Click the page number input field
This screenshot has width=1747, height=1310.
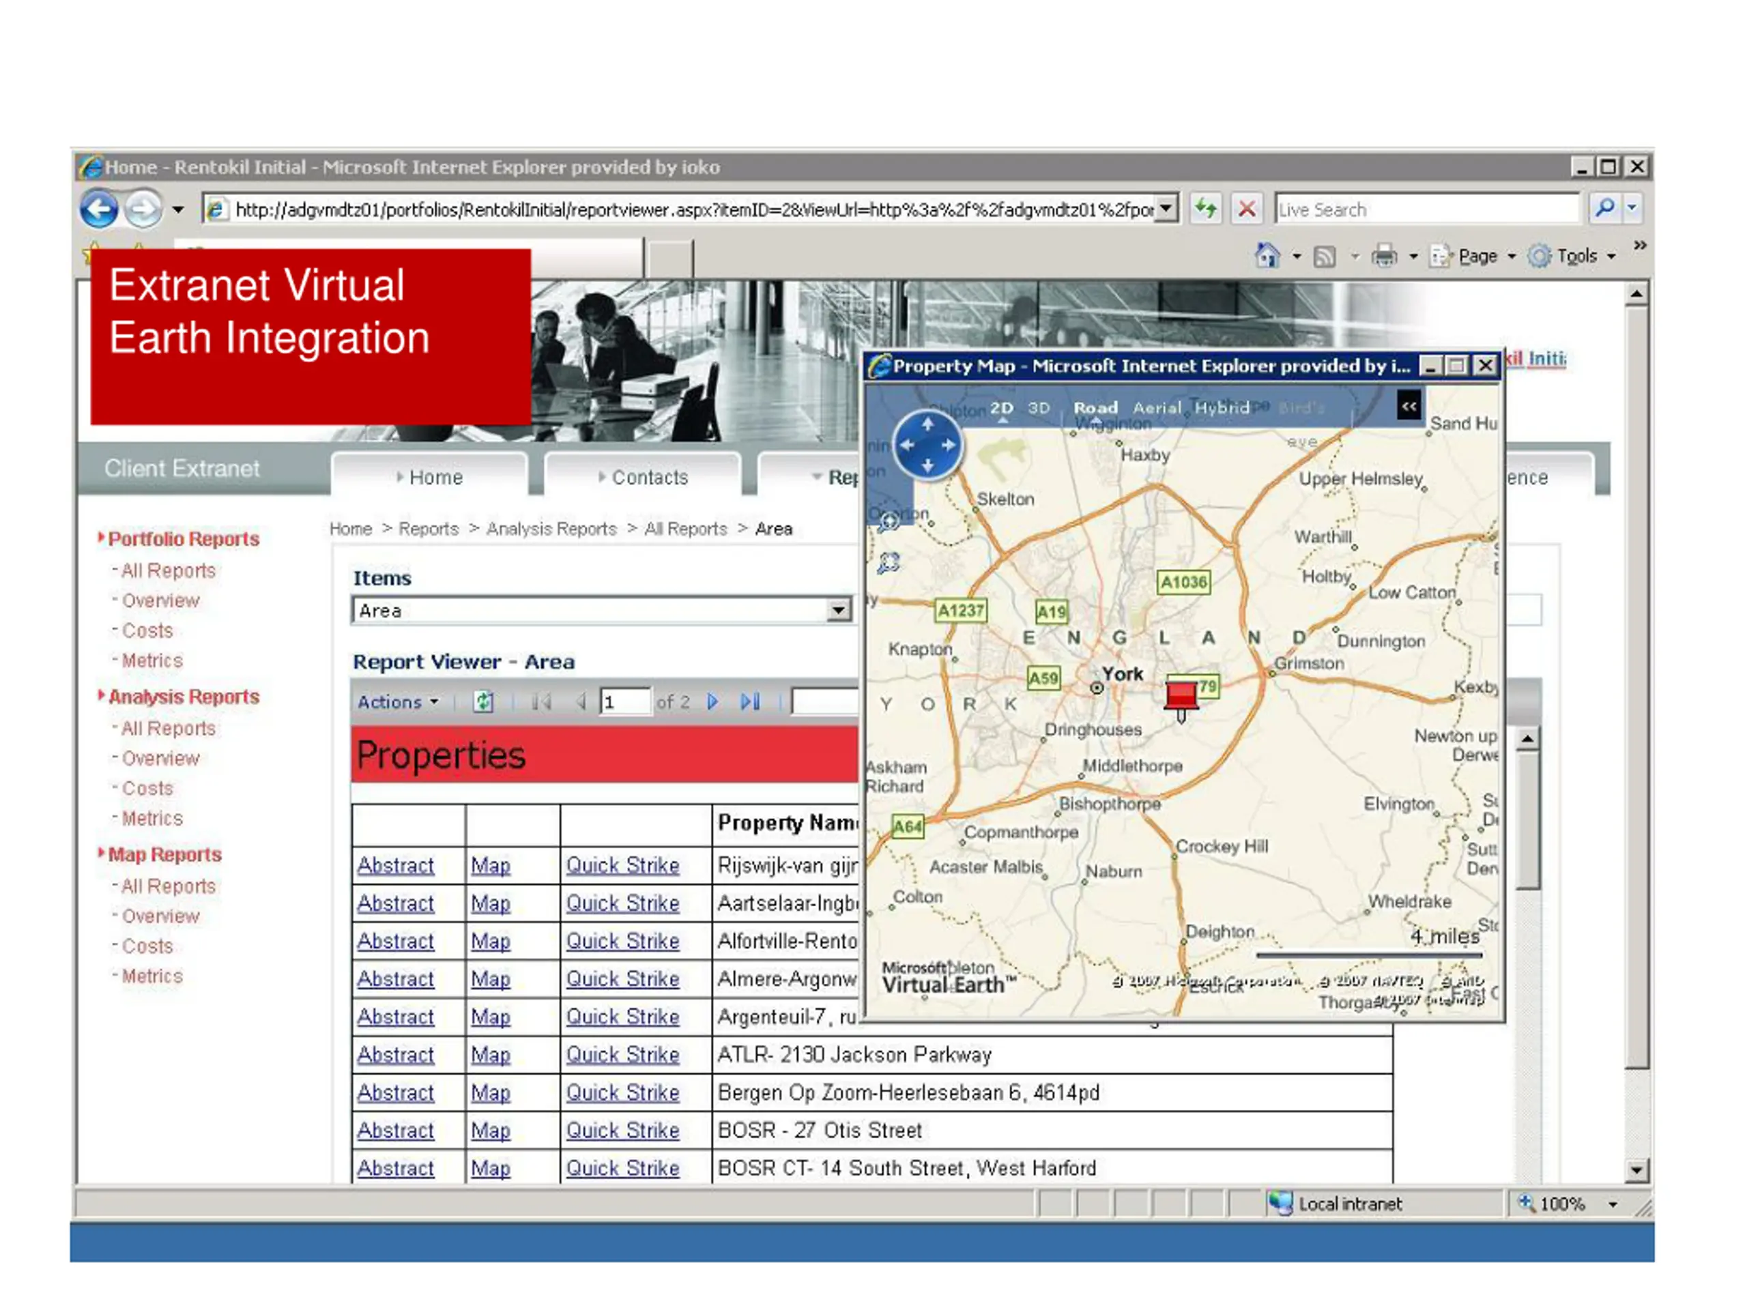[x=624, y=701]
